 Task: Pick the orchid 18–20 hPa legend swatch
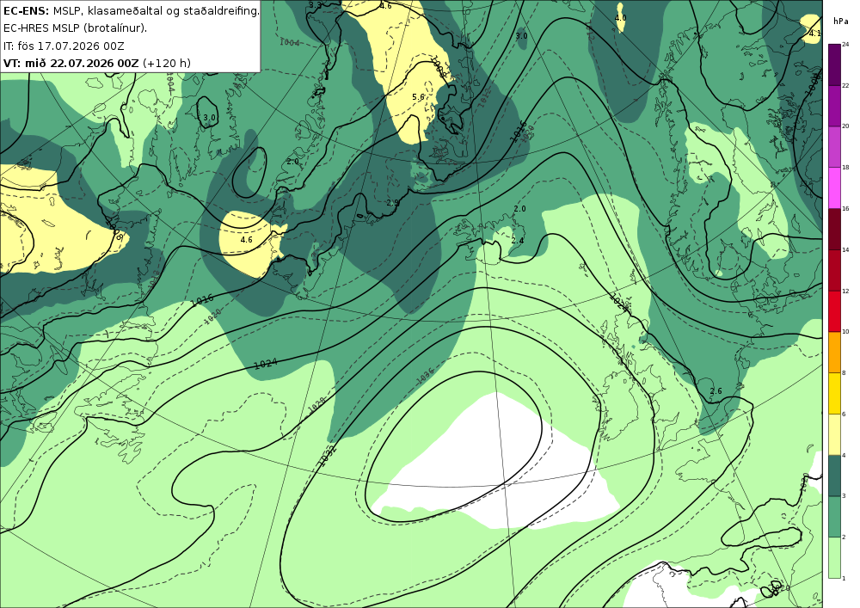click(834, 146)
